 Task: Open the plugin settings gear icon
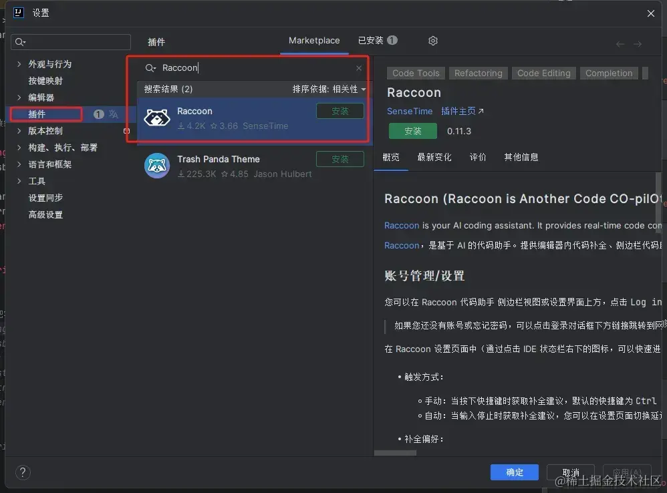click(x=432, y=41)
